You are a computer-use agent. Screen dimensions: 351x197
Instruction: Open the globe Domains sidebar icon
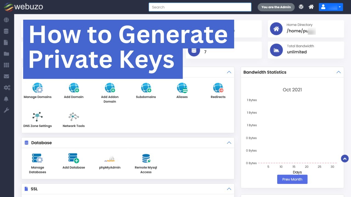point(6,20)
